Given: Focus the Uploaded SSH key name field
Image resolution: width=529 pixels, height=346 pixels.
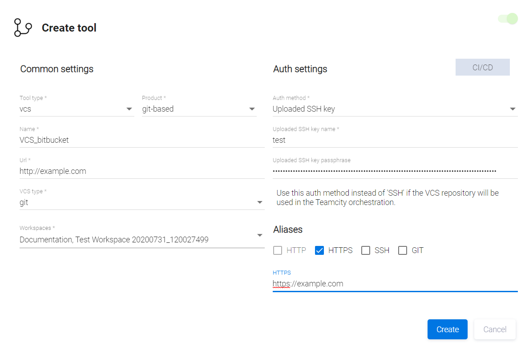Looking at the screenshot, I should [395, 140].
